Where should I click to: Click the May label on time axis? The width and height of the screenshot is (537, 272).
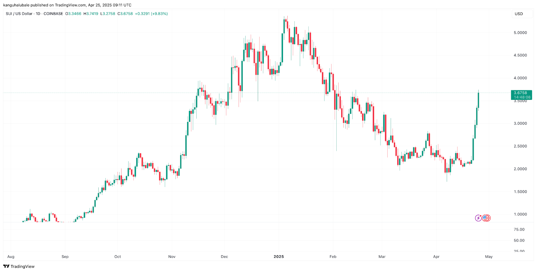coord(489,257)
